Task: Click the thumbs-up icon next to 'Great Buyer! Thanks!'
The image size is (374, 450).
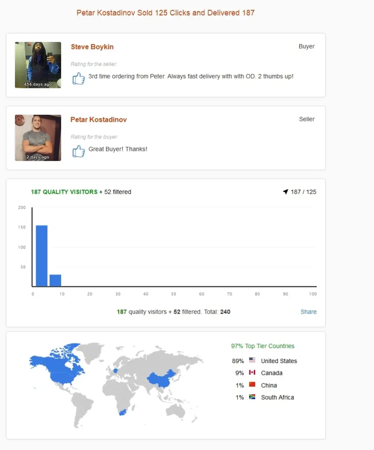Action: pyautogui.click(x=79, y=151)
